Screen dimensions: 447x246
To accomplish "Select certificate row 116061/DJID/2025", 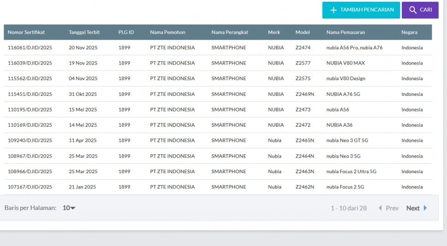I will [30, 47].
